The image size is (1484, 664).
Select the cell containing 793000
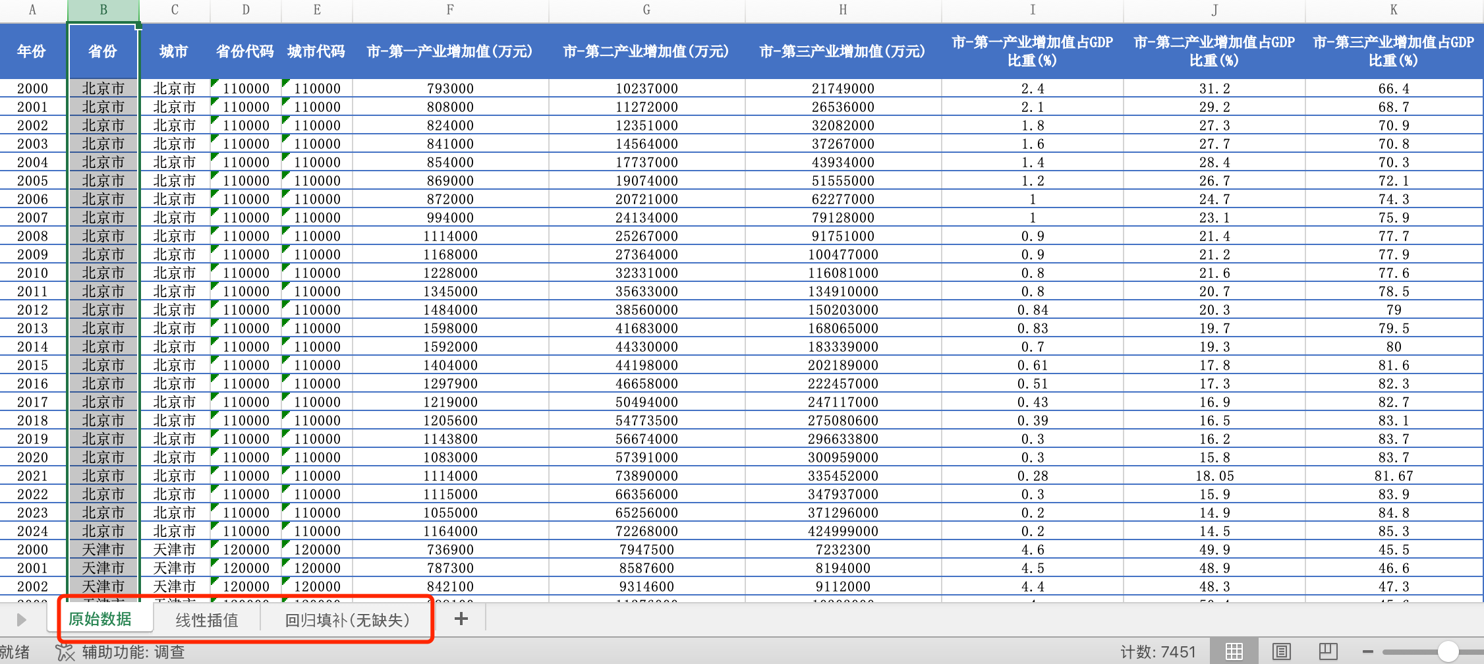(450, 88)
